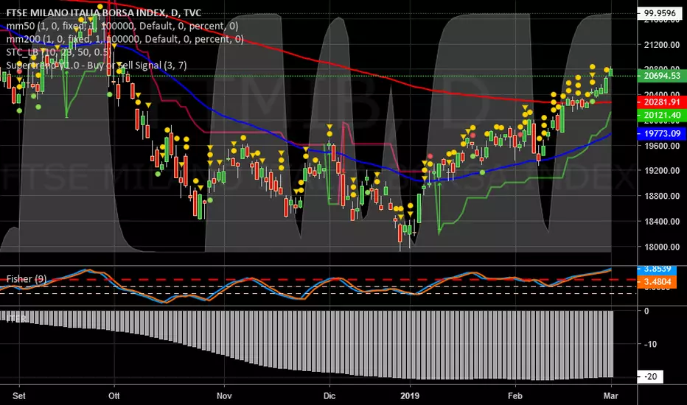This screenshot has height=405, width=687.
Task: Click the 19600.00 price axis label
Action: 662,145
